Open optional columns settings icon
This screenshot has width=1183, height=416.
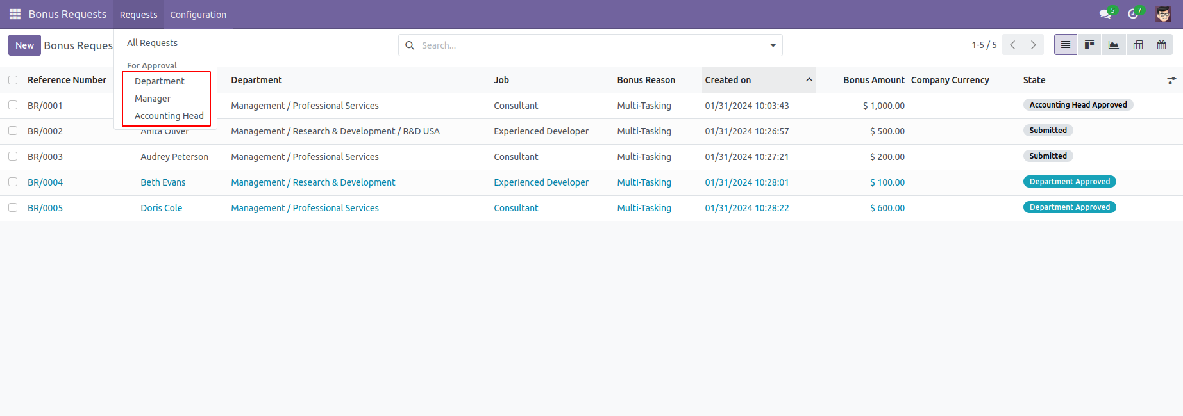1171,81
